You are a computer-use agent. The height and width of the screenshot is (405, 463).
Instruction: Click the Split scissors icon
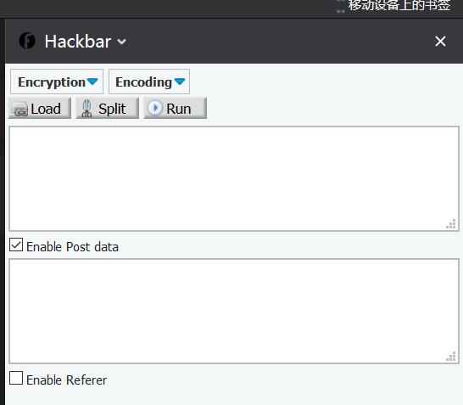coord(86,109)
